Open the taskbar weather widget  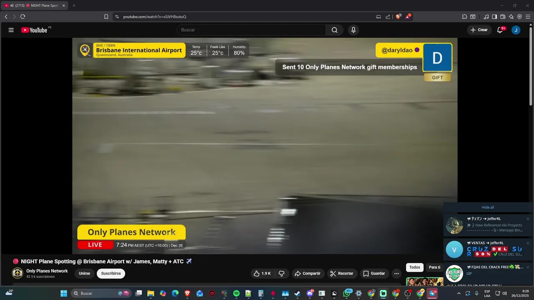coord(9,293)
